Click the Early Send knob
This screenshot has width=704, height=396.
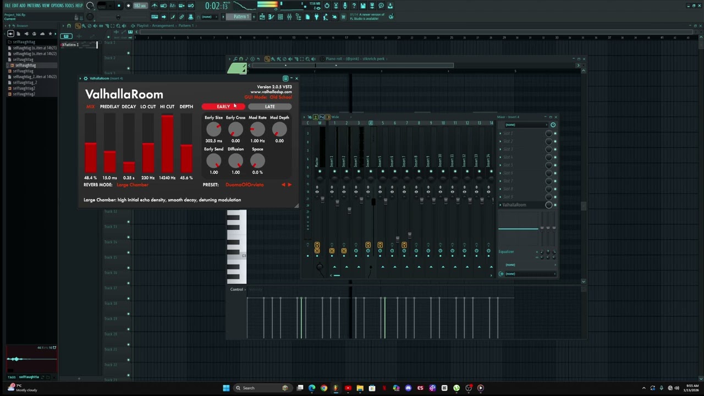pyautogui.click(x=213, y=161)
